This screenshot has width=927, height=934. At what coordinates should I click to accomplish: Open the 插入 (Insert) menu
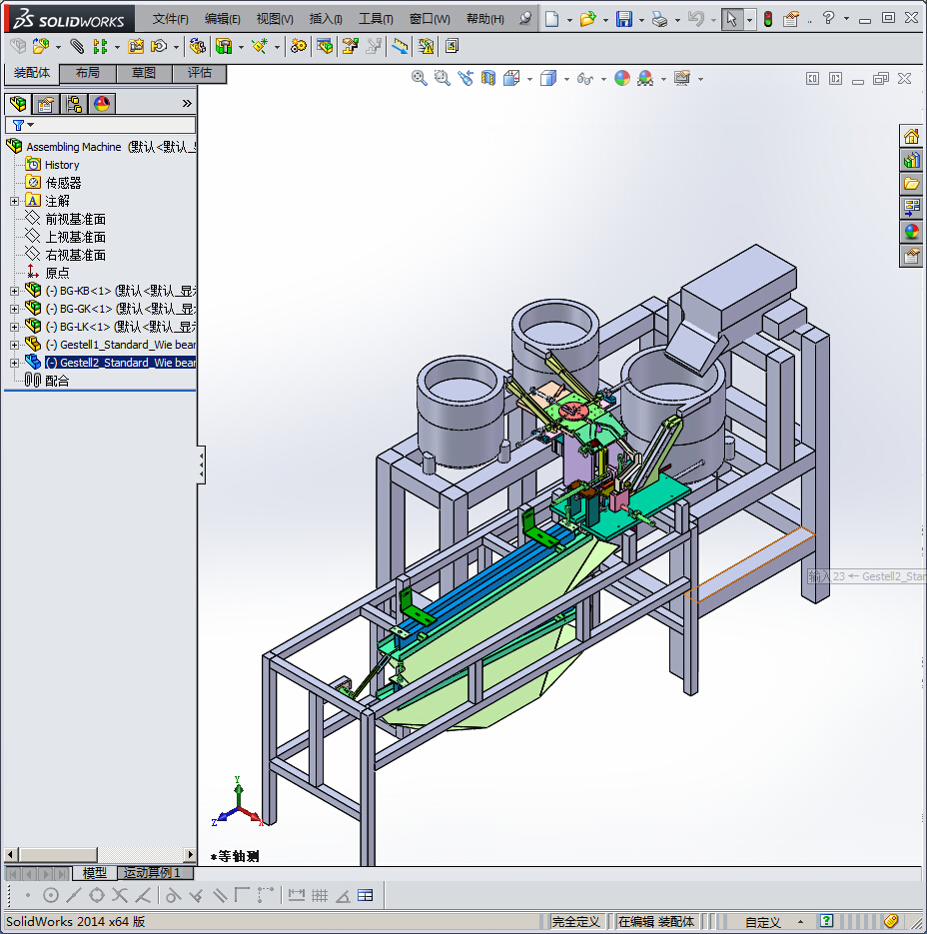pos(326,19)
